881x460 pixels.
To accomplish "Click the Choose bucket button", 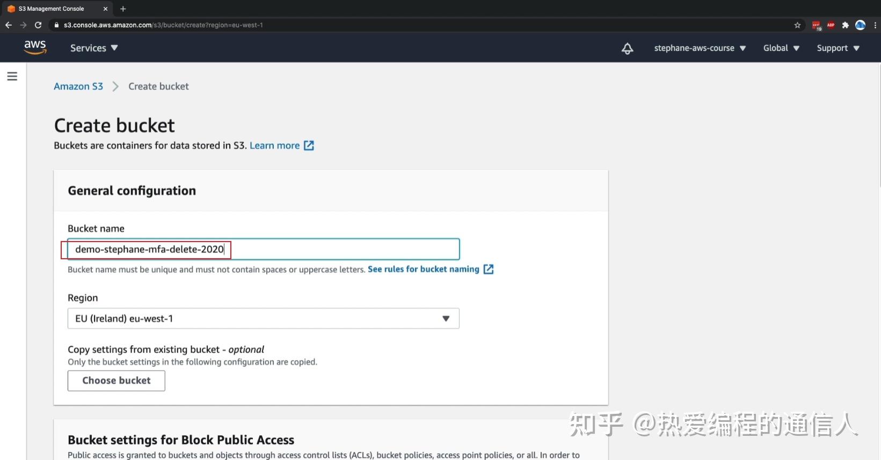I will (117, 381).
